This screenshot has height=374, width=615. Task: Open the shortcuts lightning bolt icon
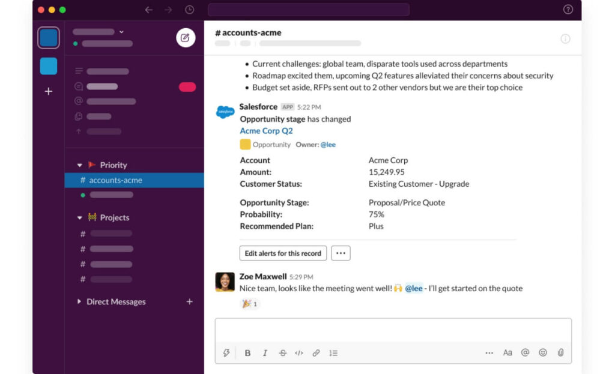(x=226, y=353)
